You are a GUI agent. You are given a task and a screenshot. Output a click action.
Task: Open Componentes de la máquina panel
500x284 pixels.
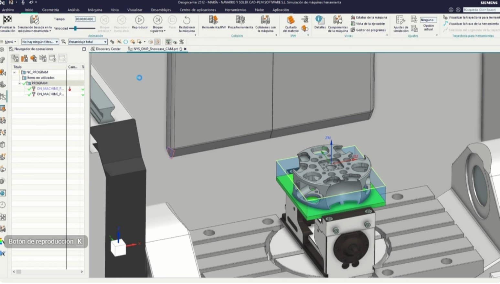[337, 22]
